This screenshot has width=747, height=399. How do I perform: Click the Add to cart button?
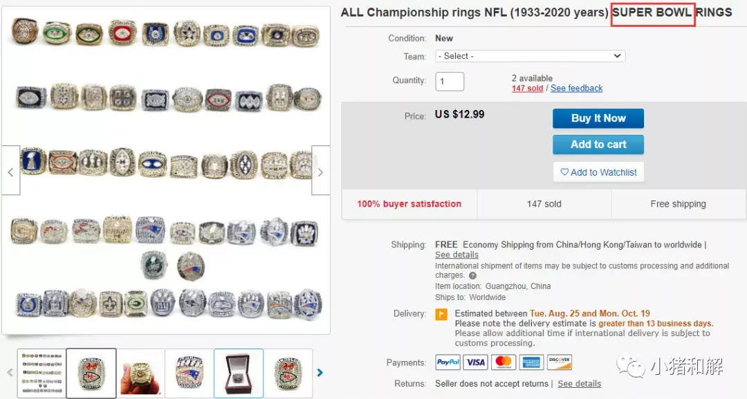tap(598, 145)
